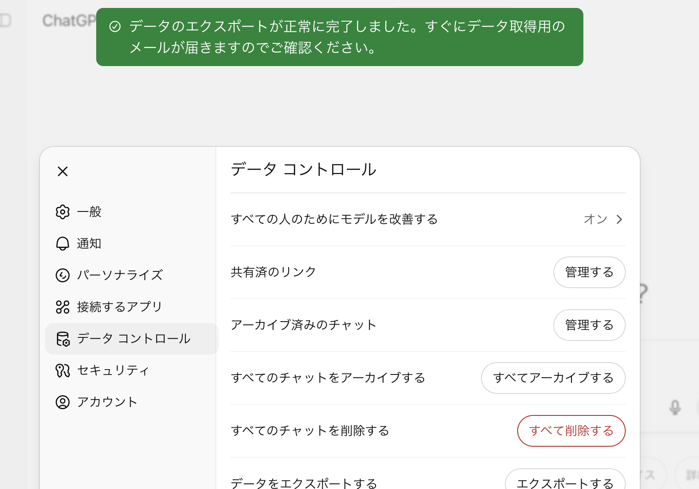699x489 pixels.
Task: Switch to 接続するアプリ tab
Action: pyautogui.click(x=132, y=307)
